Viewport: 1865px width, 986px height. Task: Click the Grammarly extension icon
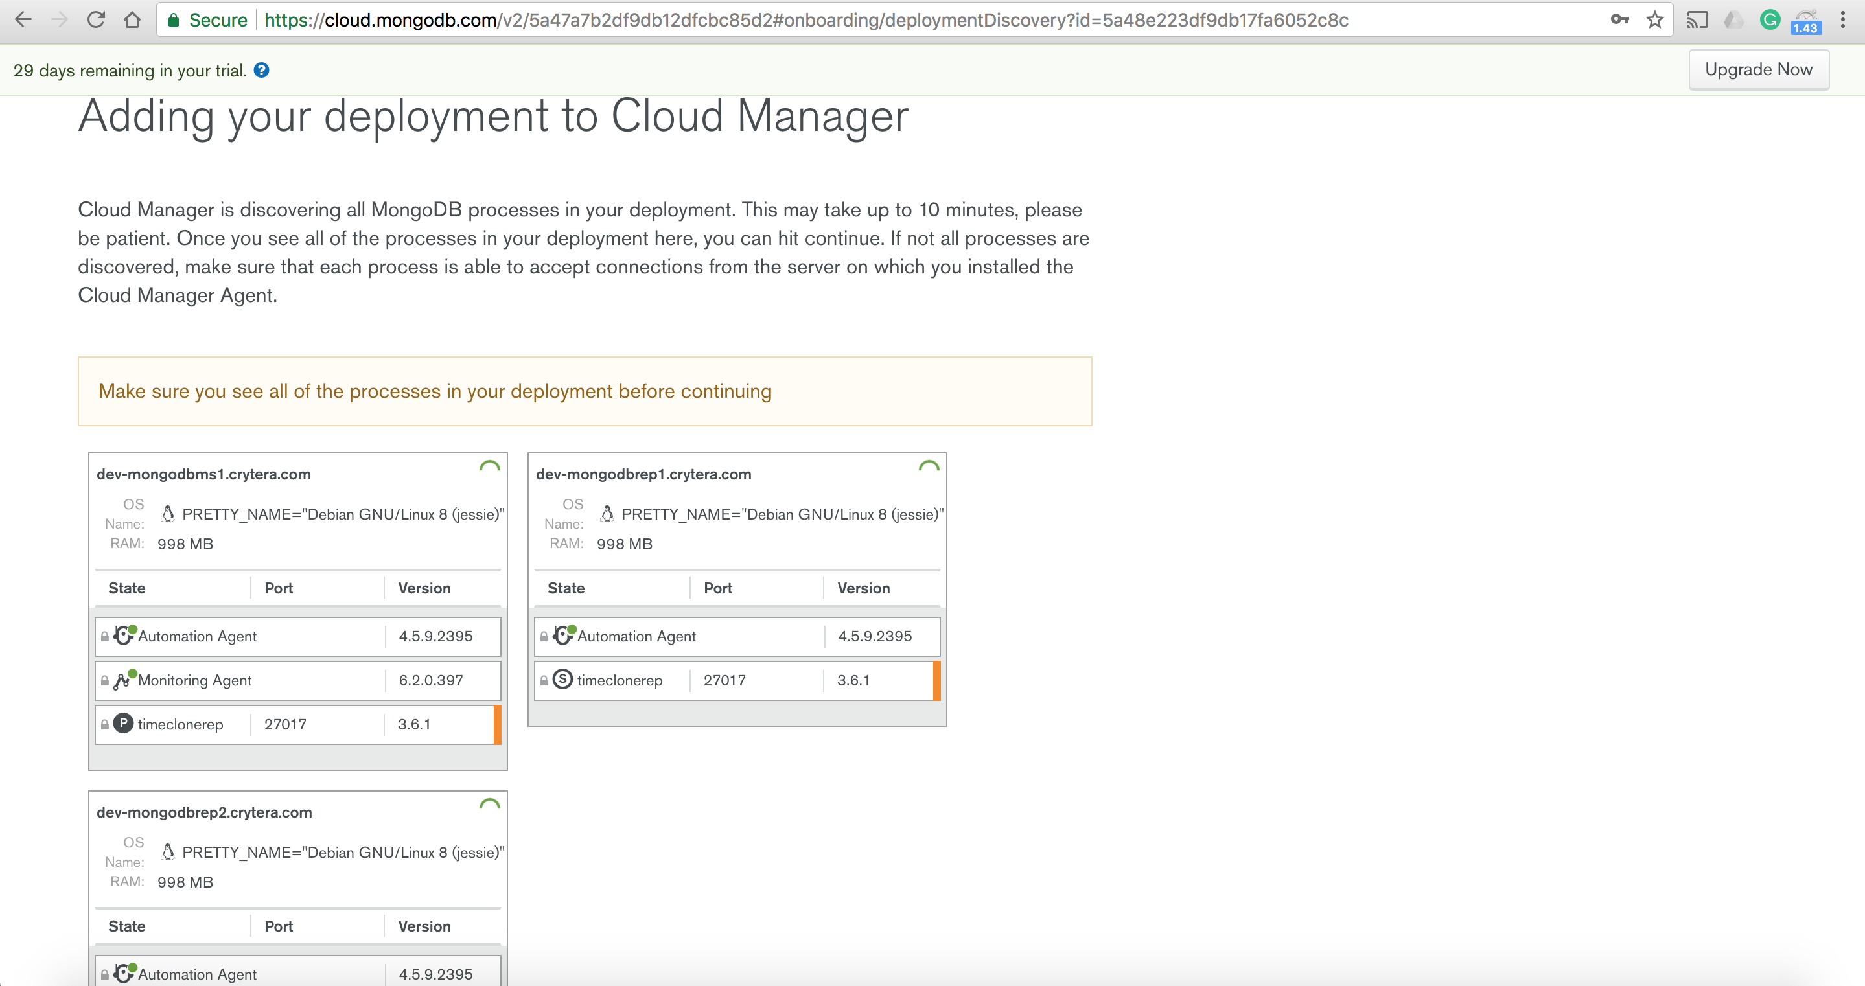pos(1770,20)
